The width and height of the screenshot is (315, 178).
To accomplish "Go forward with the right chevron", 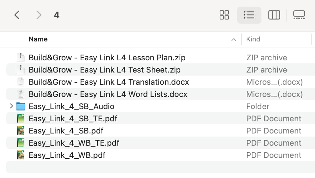I will [39, 15].
